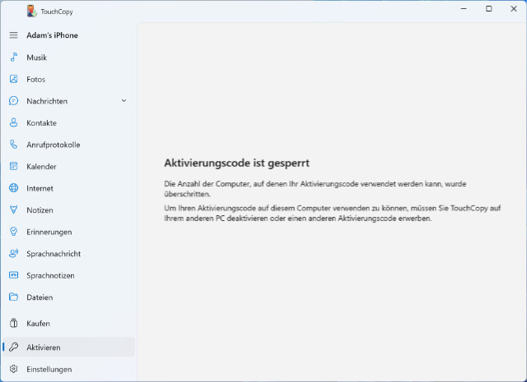Click the Aktivieren label
This screenshot has width=527, height=382.
(x=44, y=347)
